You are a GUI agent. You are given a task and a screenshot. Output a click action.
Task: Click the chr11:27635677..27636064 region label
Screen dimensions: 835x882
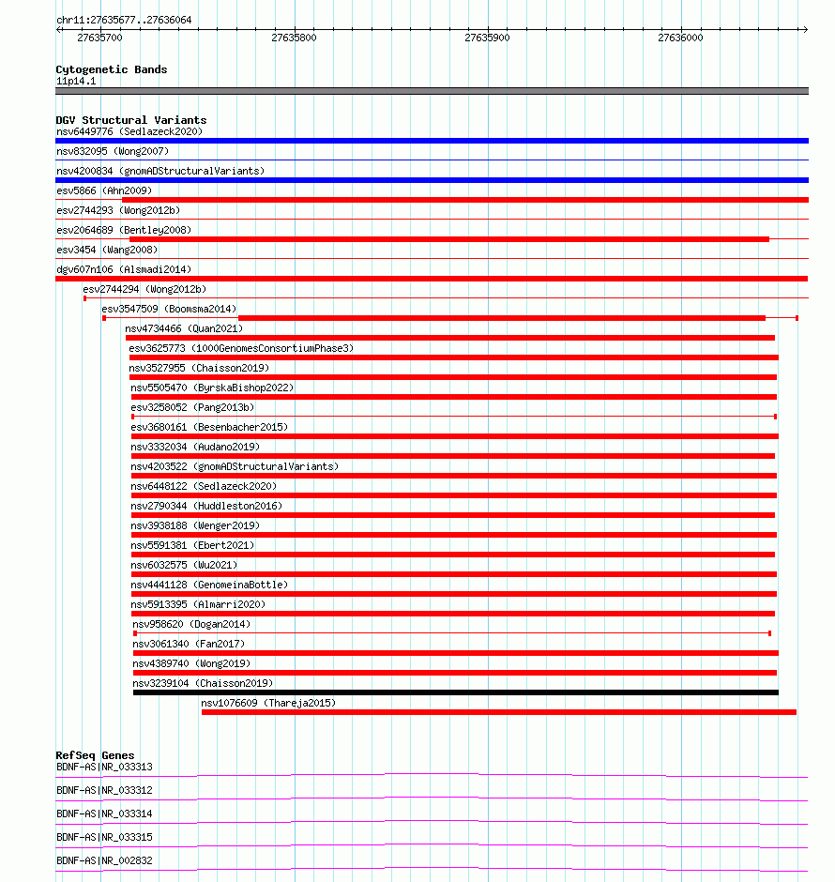tap(124, 20)
